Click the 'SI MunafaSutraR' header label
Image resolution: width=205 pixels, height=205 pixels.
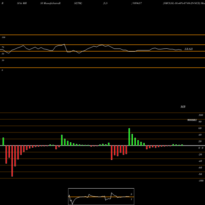pos(50,3)
